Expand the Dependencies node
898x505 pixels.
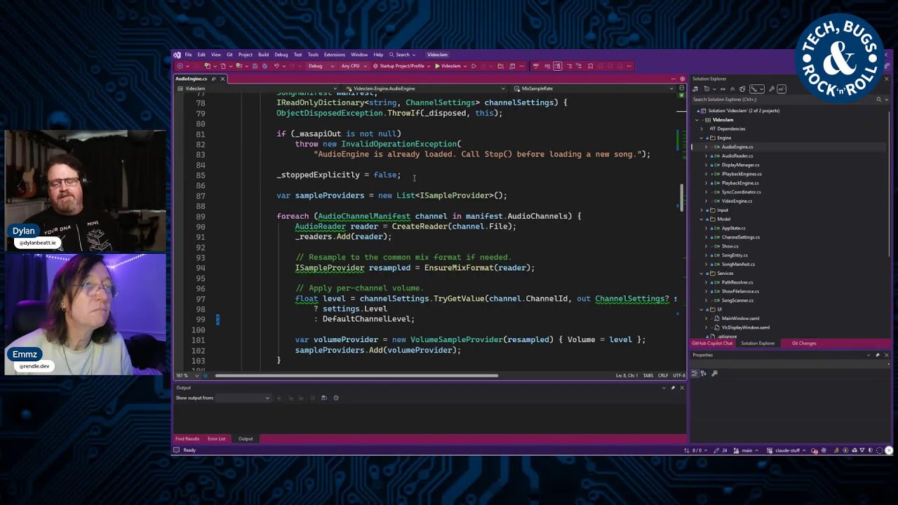pos(702,129)
